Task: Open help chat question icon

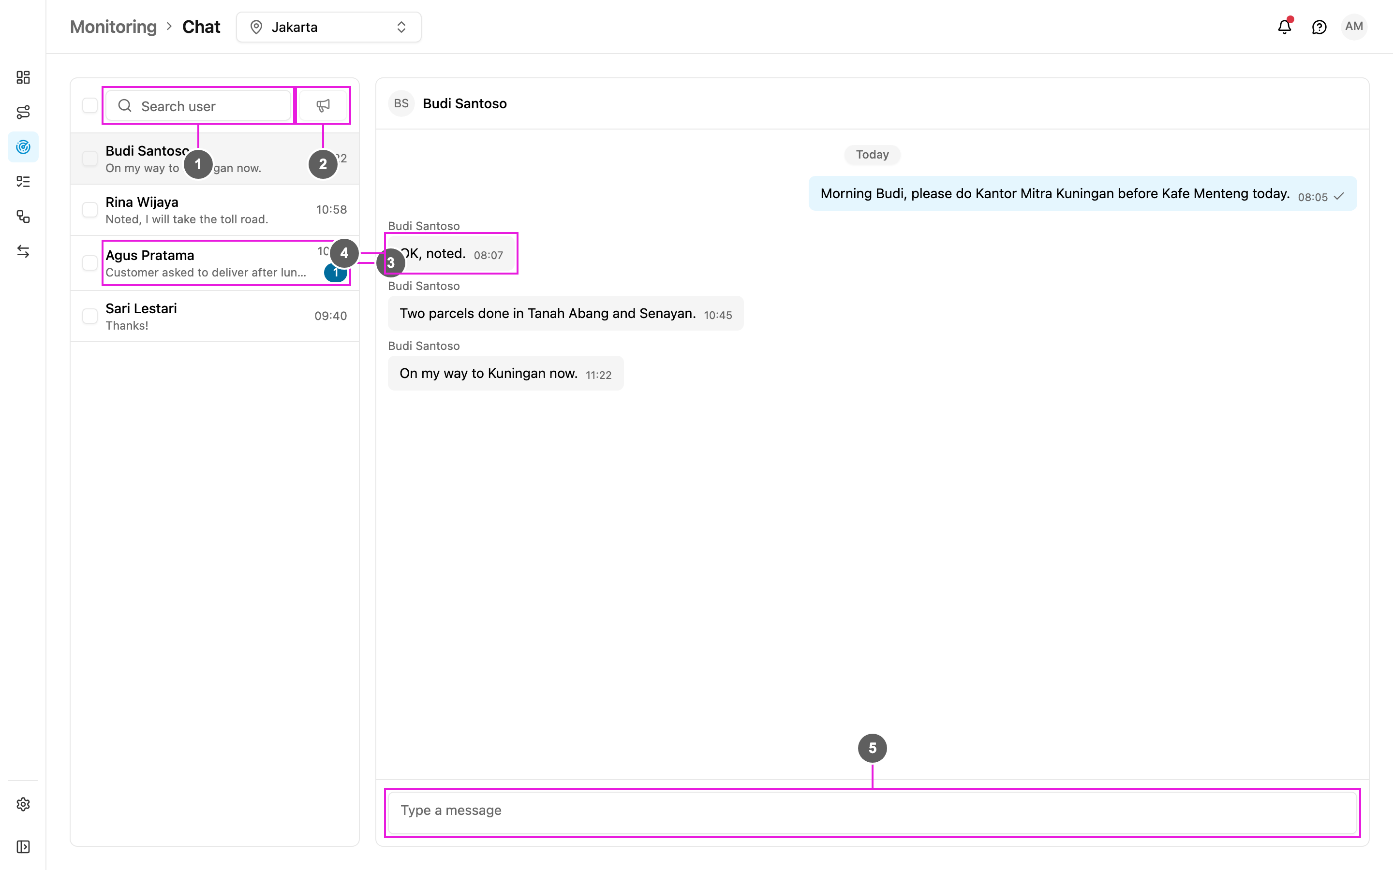Action: coord(1319,27)
